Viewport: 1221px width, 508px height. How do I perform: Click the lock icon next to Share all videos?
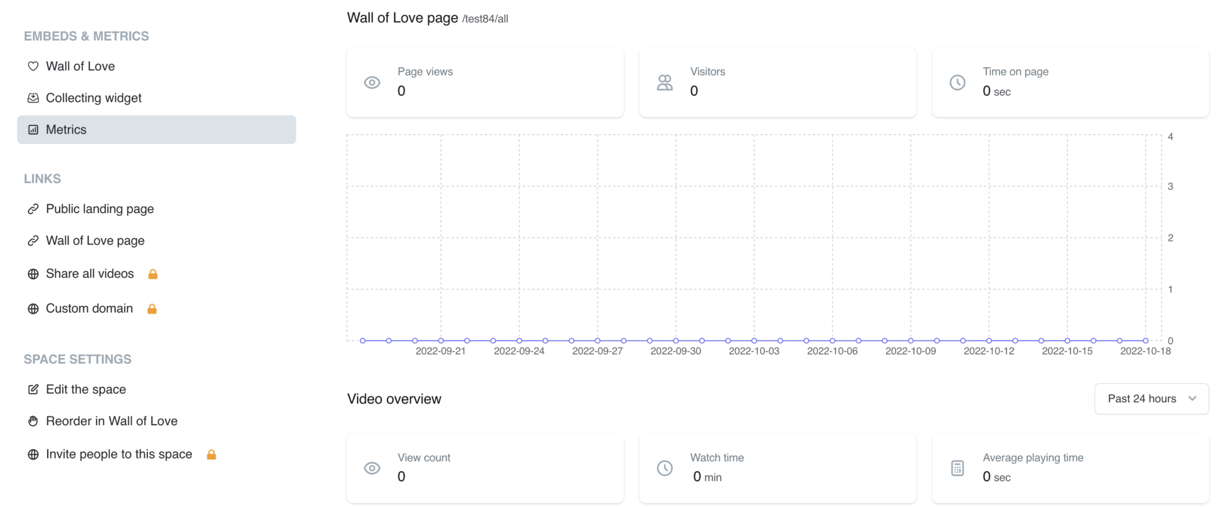(x=153, y=274)
